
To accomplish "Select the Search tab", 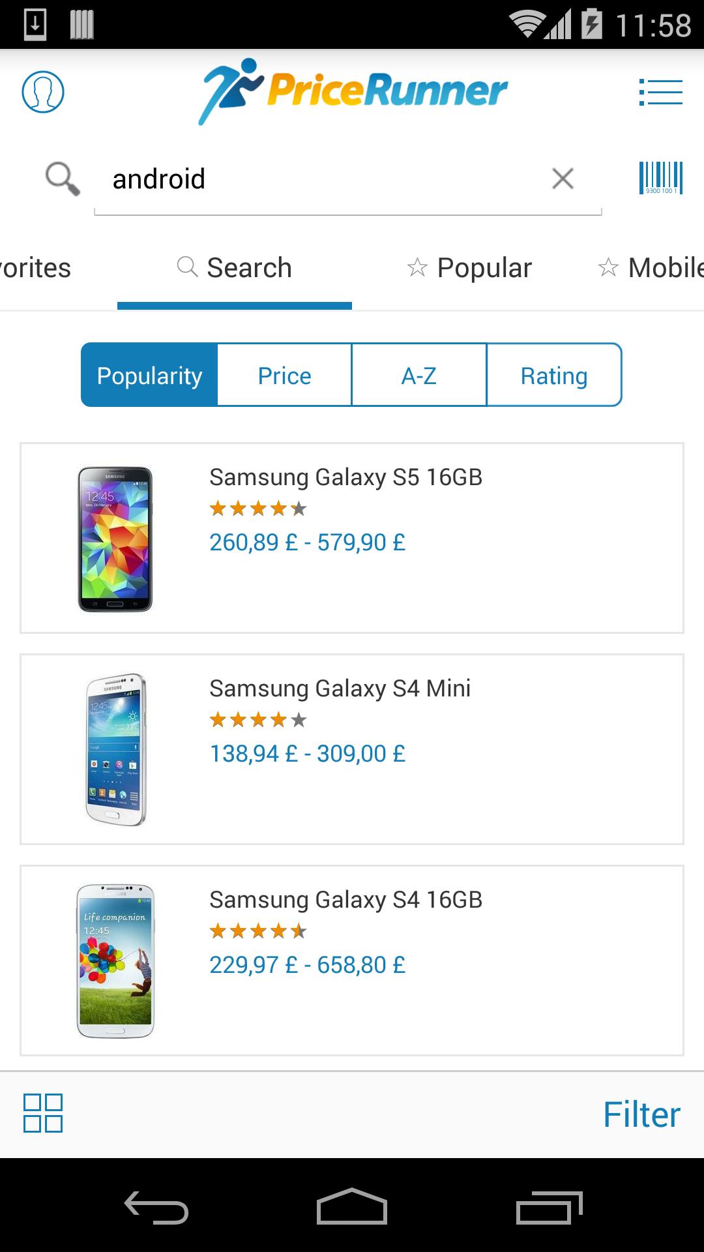I will click(x=235, y=268).
